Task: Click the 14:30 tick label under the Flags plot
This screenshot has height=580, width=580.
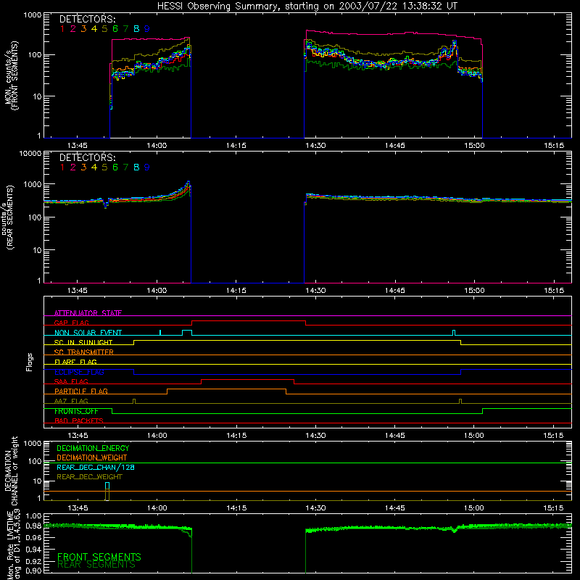Action: pyautogui.click(x=315, y=436)
